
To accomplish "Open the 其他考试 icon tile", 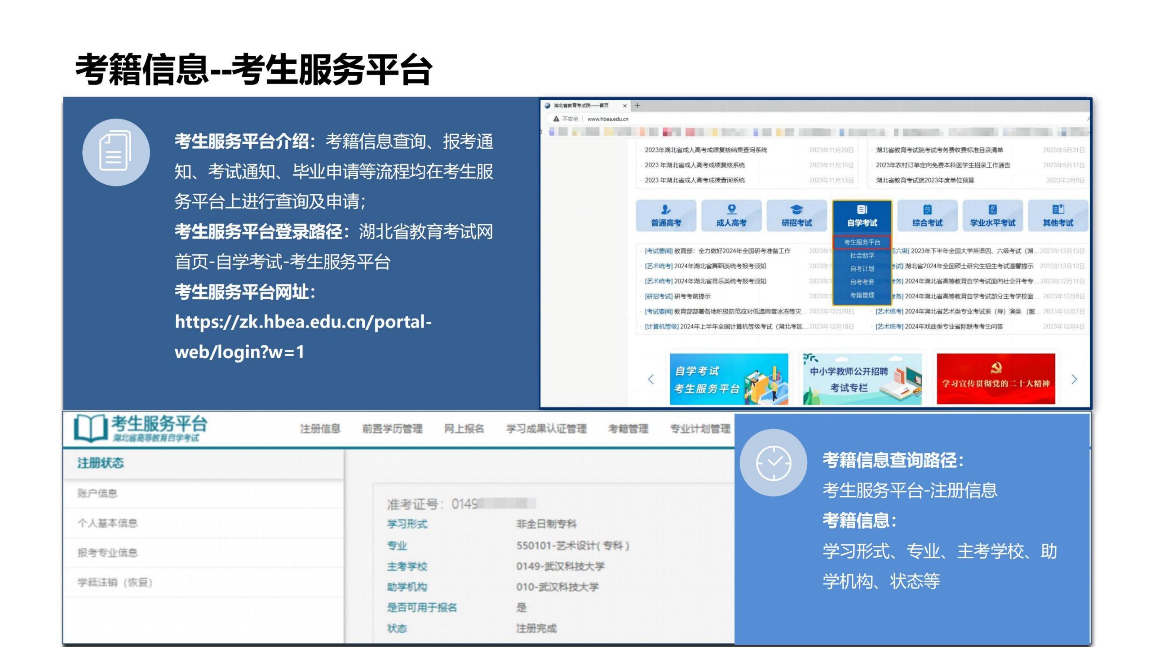I will coord(1057,216).
